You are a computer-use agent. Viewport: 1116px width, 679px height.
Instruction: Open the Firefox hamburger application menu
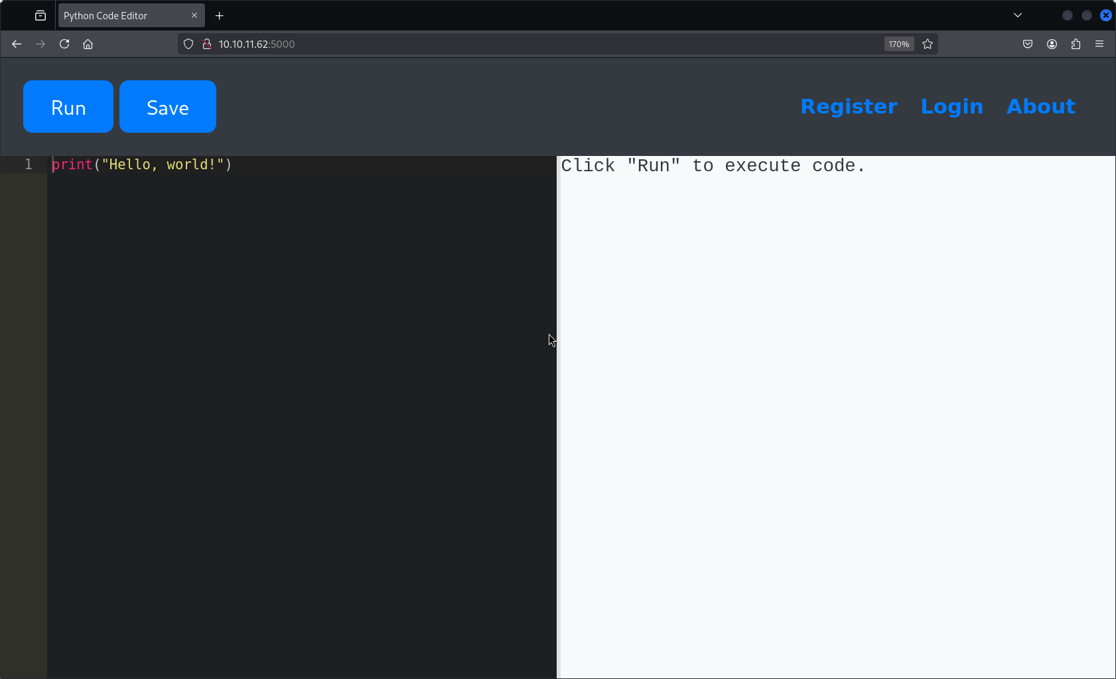point(1099,44)
